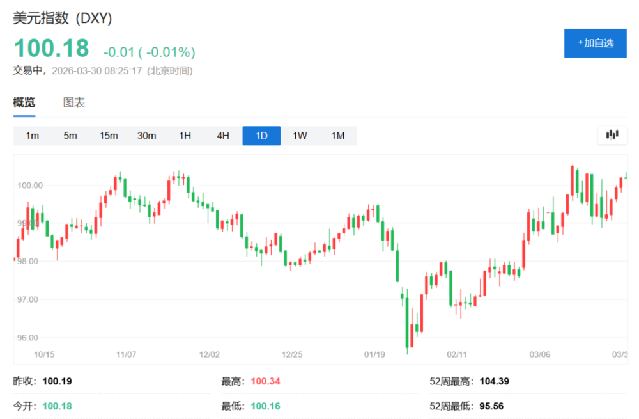Switch to the 概览 overview tab
The image size is (639, 419).
click(x=24, y=102)
